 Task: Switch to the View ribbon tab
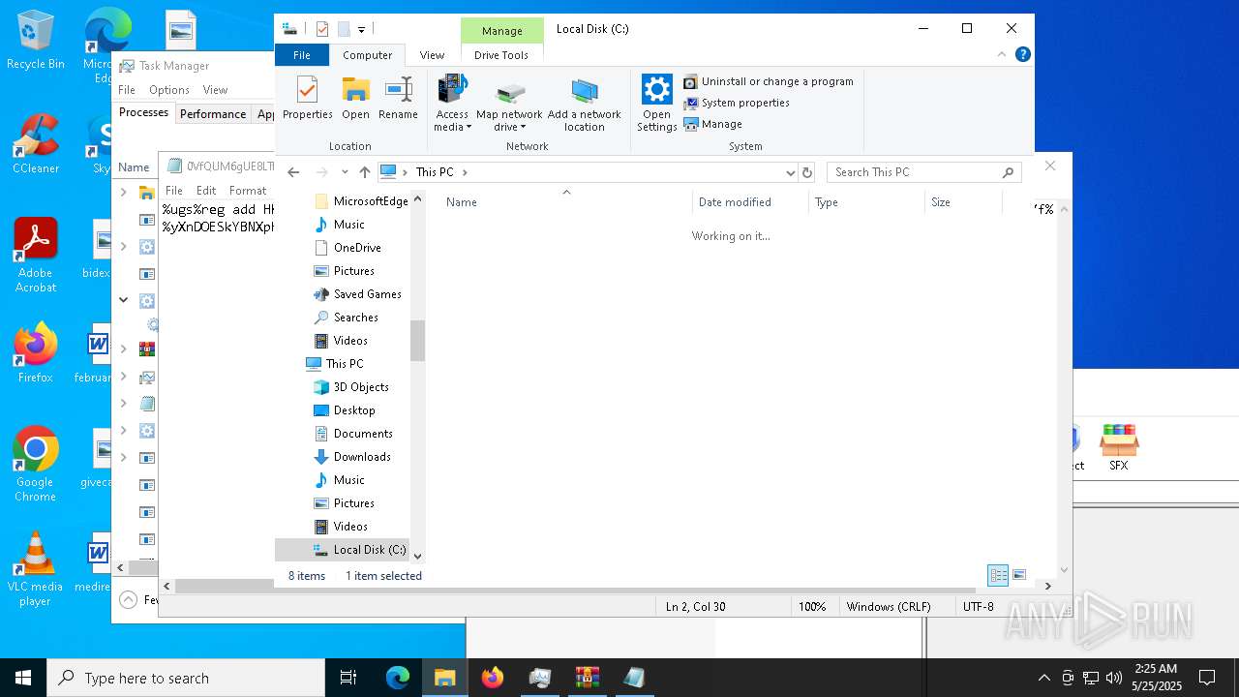(x=432, y=55)
